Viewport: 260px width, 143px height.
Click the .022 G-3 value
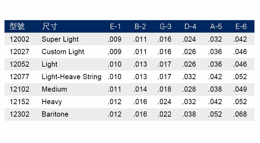coord(164,114)
